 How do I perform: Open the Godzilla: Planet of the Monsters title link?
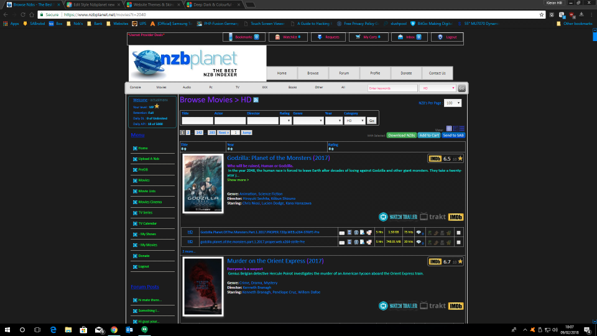coord(279,157)
